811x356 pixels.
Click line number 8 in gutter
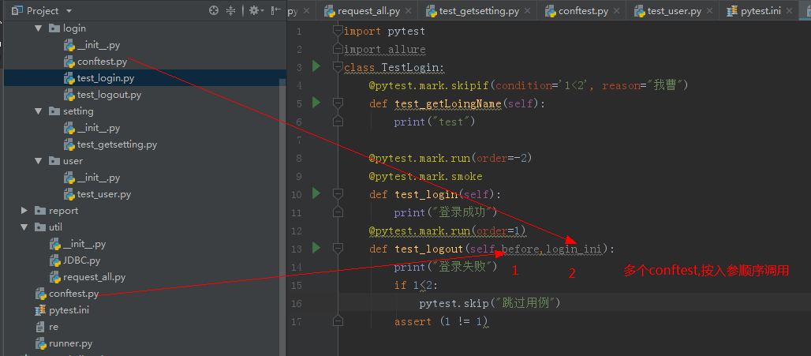(299, 159)
